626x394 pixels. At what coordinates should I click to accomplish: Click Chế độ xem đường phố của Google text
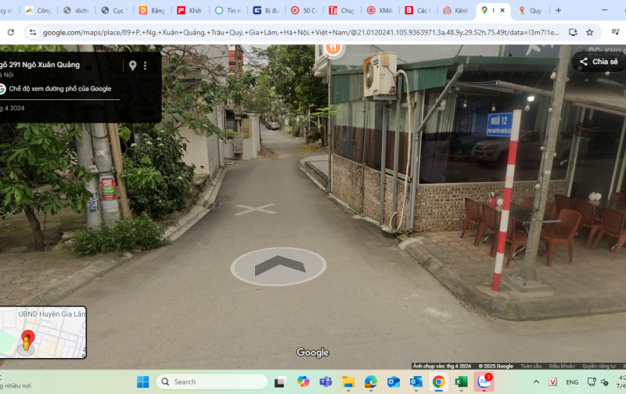pos(60,88)
